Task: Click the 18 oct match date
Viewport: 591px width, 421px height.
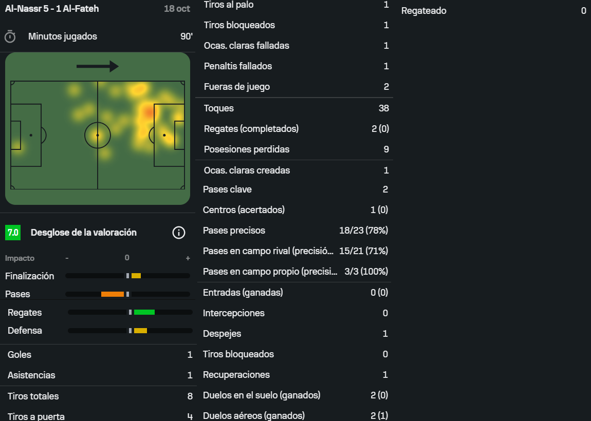Action: [177, 9]
